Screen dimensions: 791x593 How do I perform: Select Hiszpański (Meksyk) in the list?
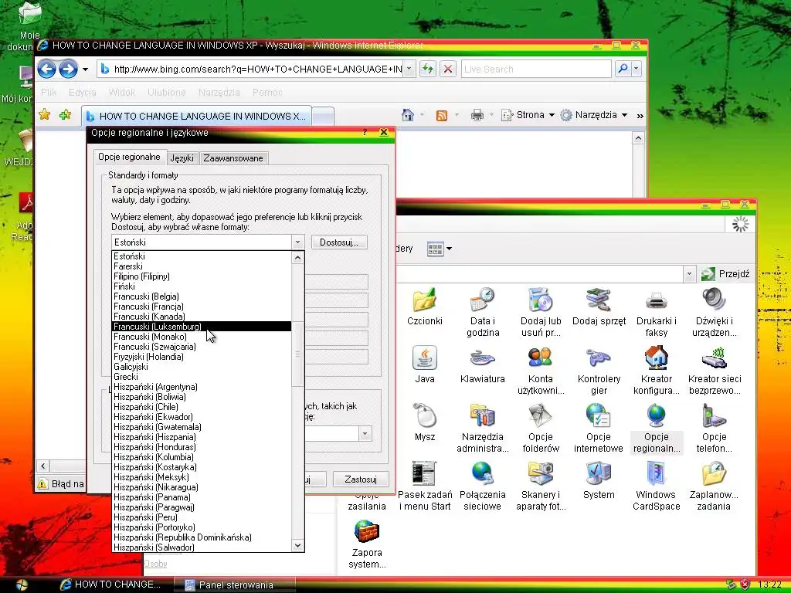202,477
